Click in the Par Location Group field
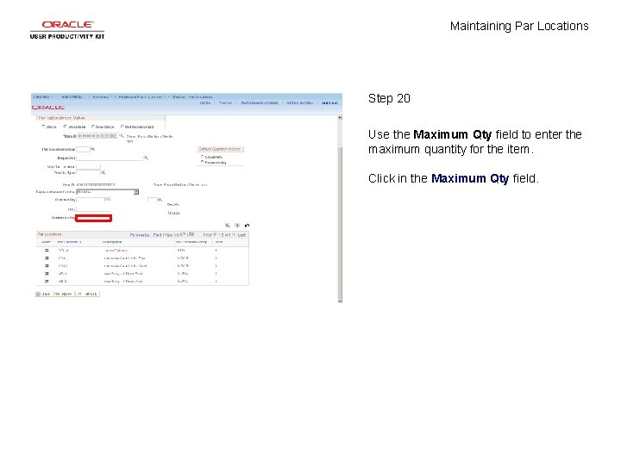This screenshot has width=621, height=465. [83, 149]
